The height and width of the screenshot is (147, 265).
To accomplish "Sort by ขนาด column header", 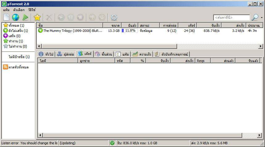I will point(112,25).
